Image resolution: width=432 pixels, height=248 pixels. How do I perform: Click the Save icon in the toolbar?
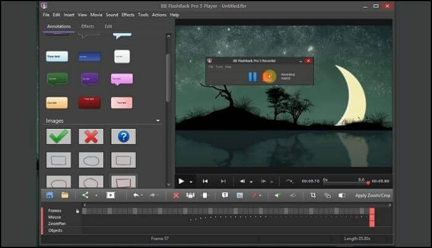tap(49, 195)
